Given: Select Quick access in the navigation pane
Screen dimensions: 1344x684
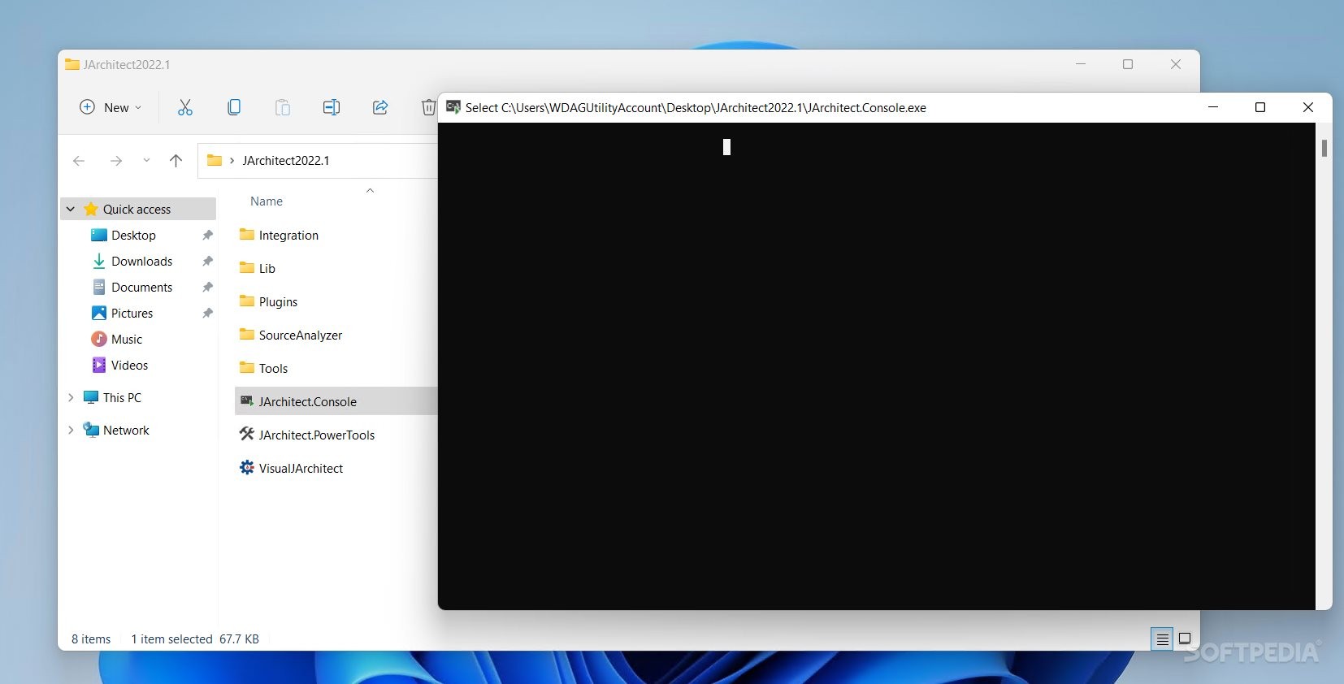Looking at the screenshot, I should [137, 209].
